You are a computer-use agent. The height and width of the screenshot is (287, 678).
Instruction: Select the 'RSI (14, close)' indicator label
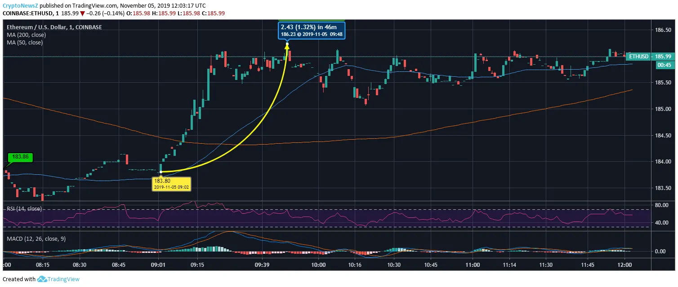tap(24, 208)
